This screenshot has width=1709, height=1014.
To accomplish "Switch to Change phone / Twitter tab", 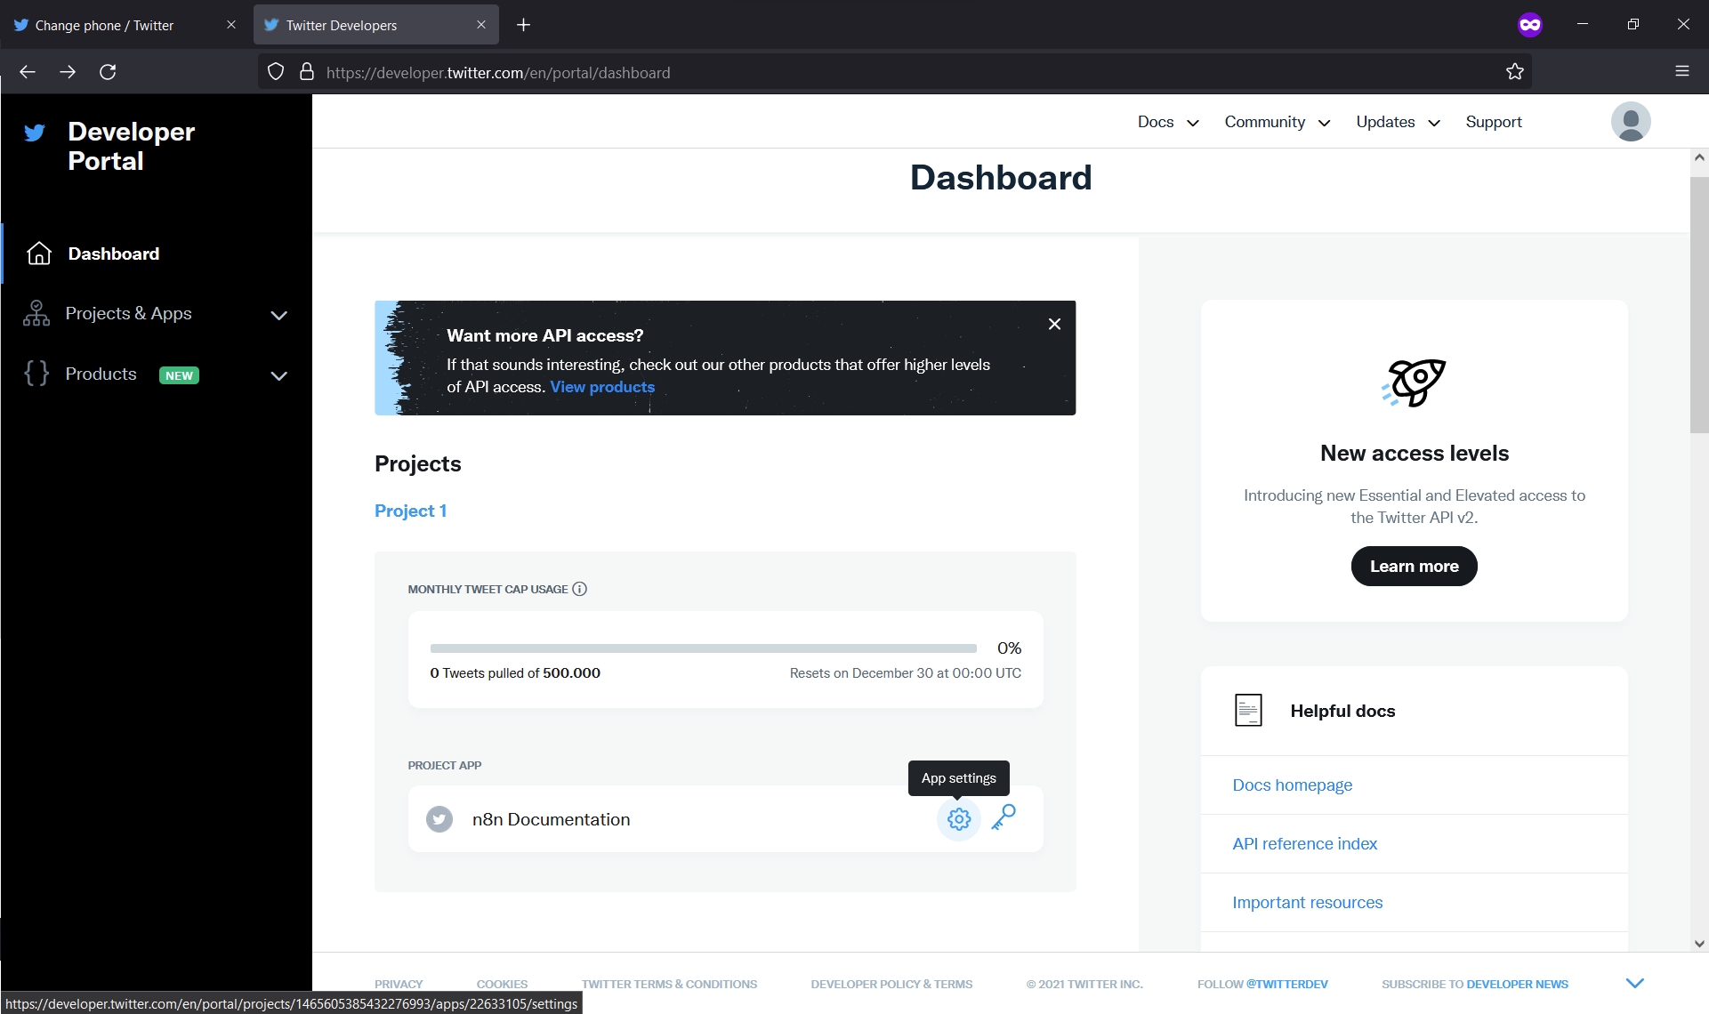I will coord(105,25).
